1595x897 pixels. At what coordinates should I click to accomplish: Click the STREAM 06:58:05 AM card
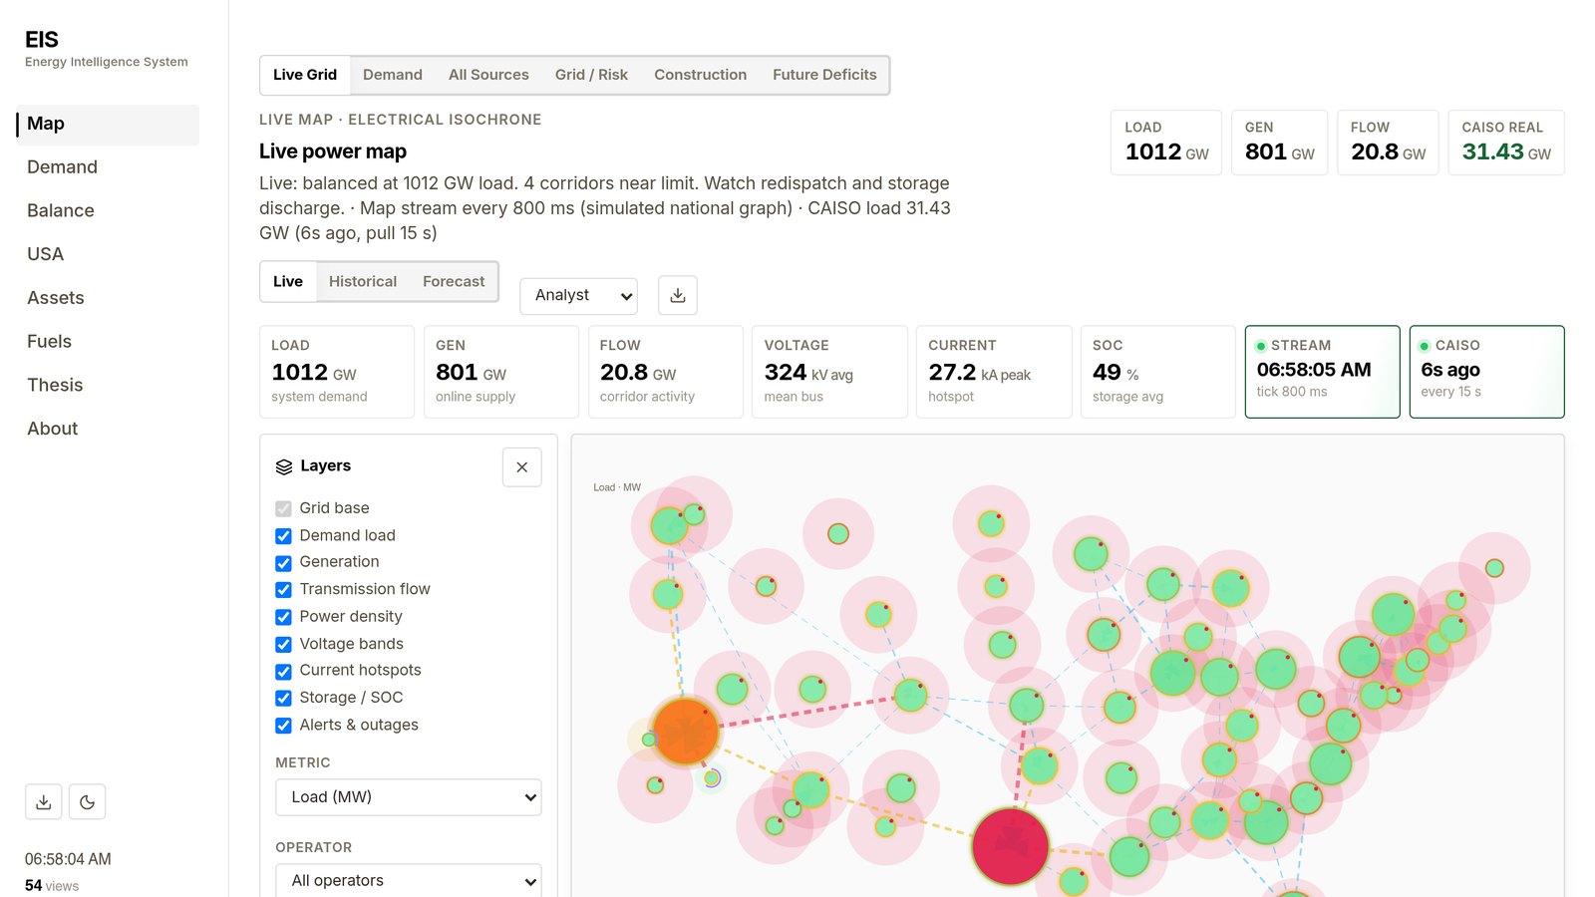point(1323,372)
